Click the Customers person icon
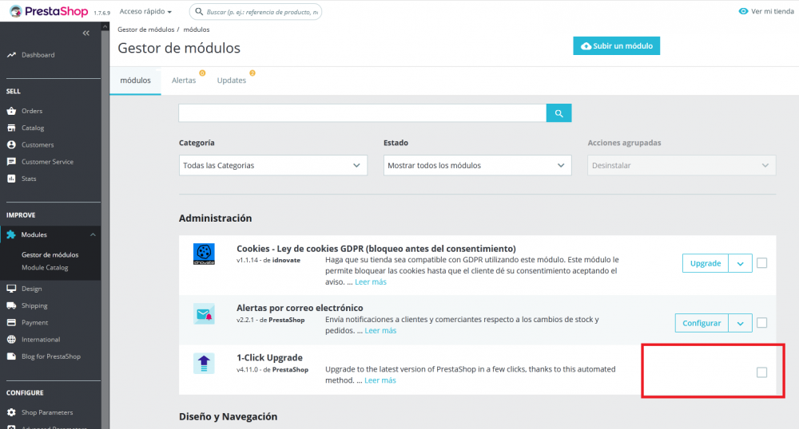799x429 pixels. pyautogui.click(x=11, y=145)
